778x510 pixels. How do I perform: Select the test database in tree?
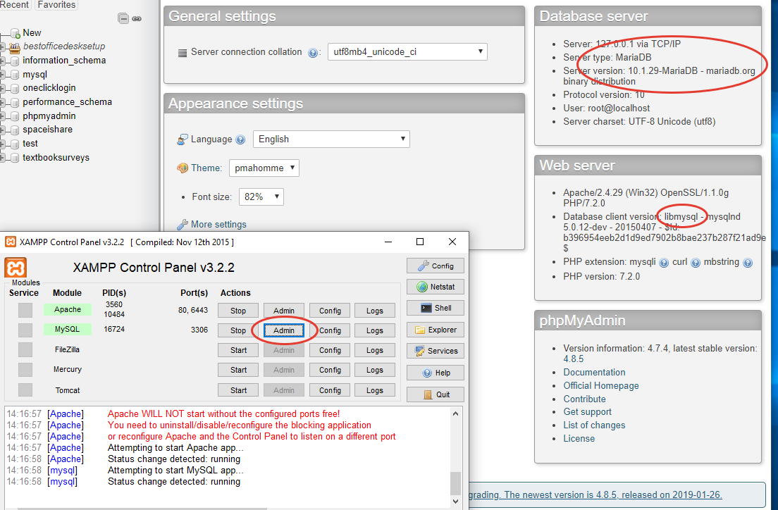30,144
